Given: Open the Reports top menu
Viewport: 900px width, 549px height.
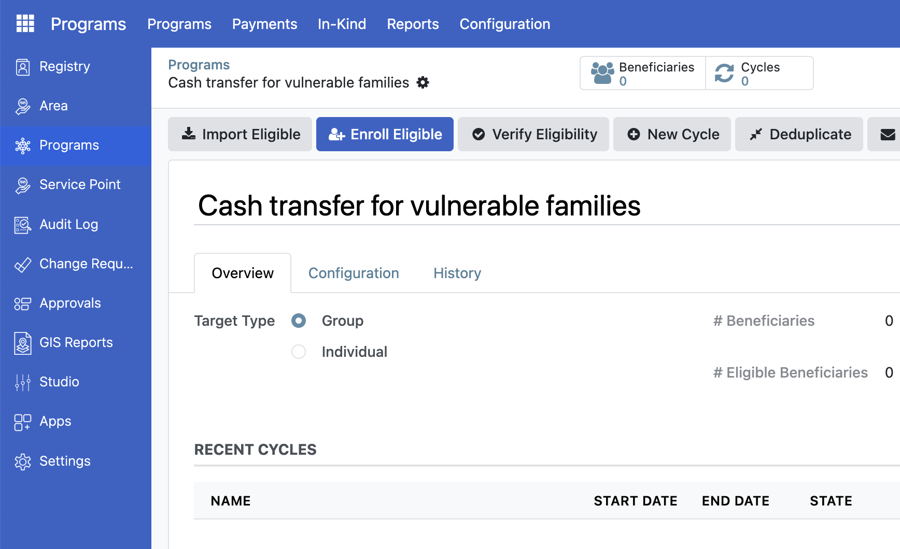Looking at the screenshot, I should pyautogui.click(x=413, y=24).
